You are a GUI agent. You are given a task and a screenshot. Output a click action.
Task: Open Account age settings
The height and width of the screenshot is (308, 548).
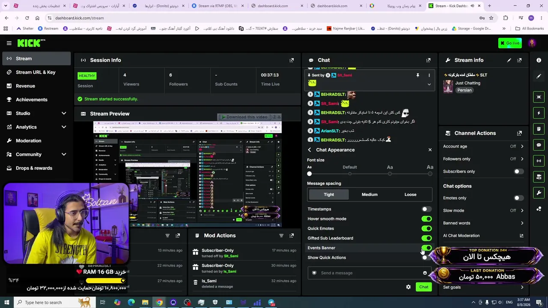point(483,146)
